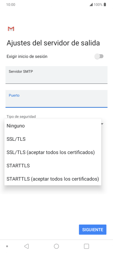Choose the SSL/TLS option
The height and width of the screenshot is (253, 113).
click(x=53, y=139)
